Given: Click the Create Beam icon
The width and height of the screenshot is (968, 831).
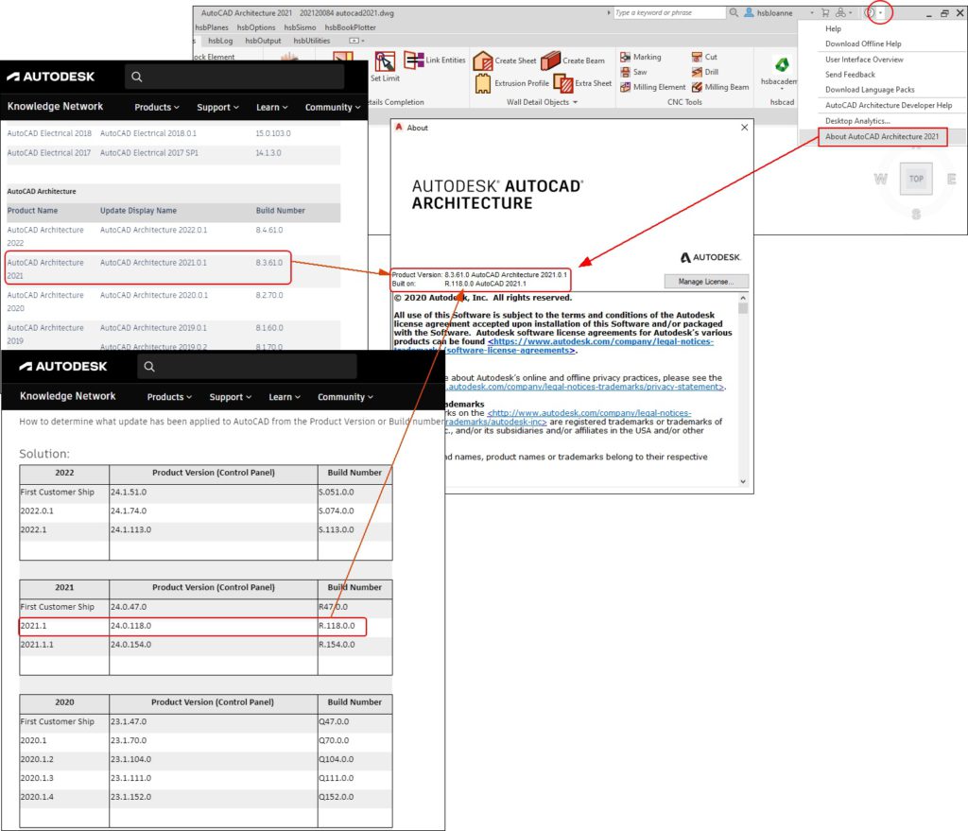Looking at the screenshot, I should [x=551, y=61].
